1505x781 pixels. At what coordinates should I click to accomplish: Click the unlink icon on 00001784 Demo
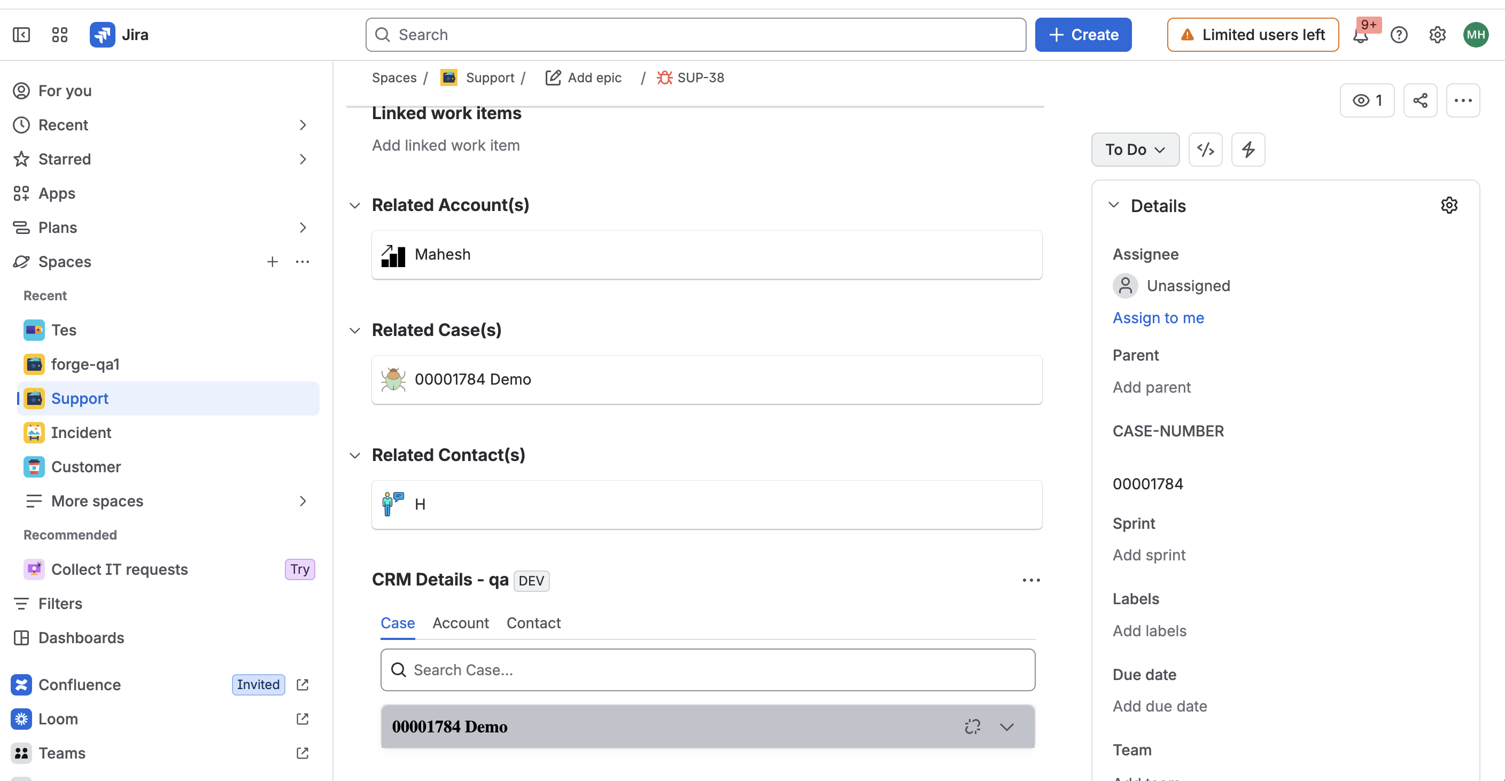[973, 727]
